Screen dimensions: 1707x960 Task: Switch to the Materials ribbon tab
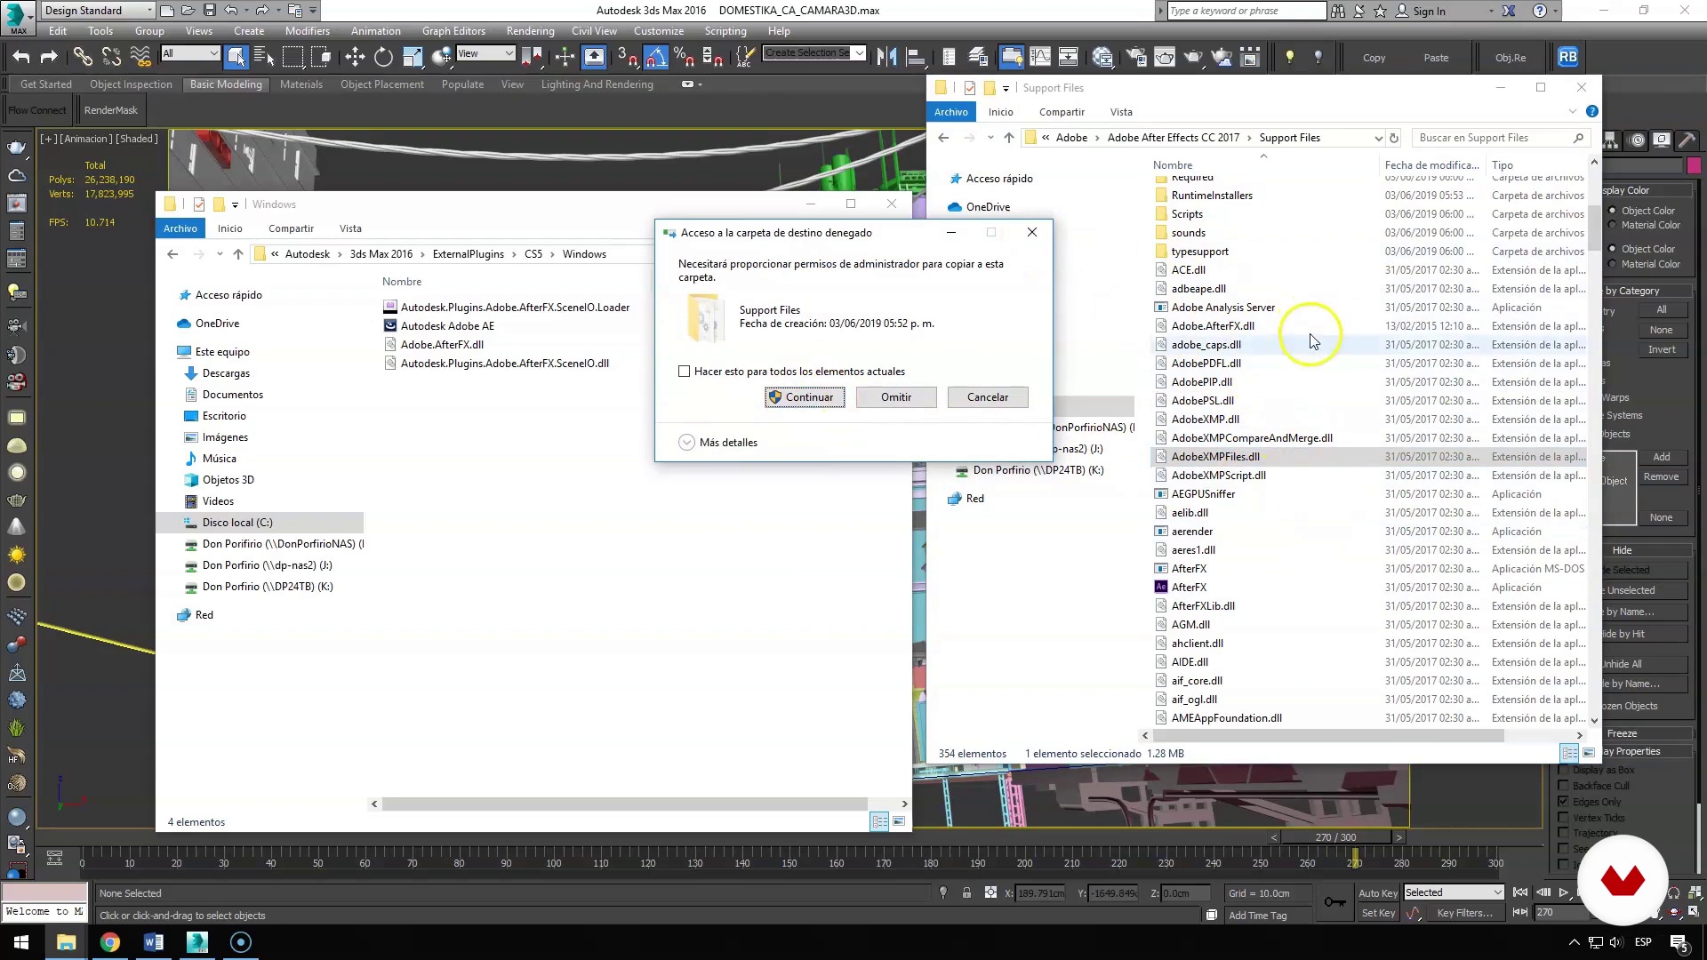click(301, 84)
